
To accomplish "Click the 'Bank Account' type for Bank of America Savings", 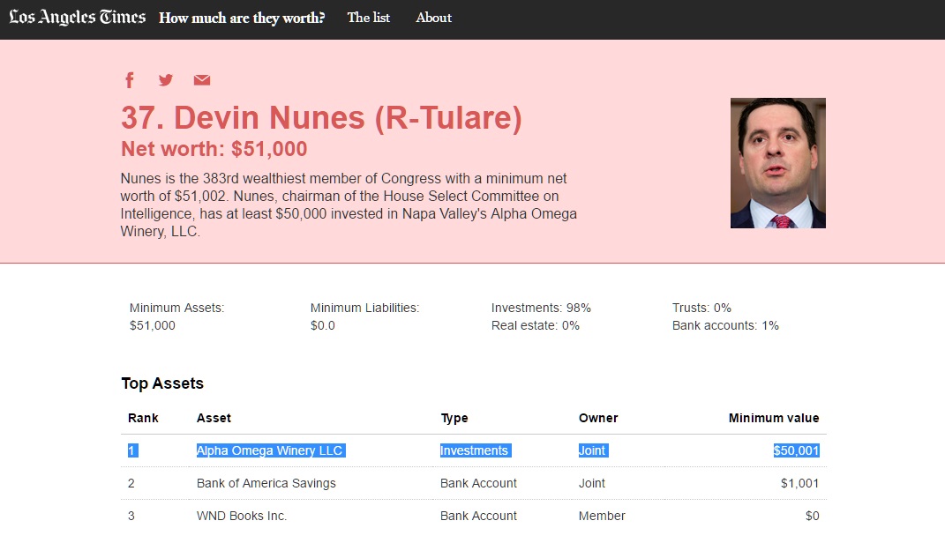I will pyautogui.click(x=478, y=483).
